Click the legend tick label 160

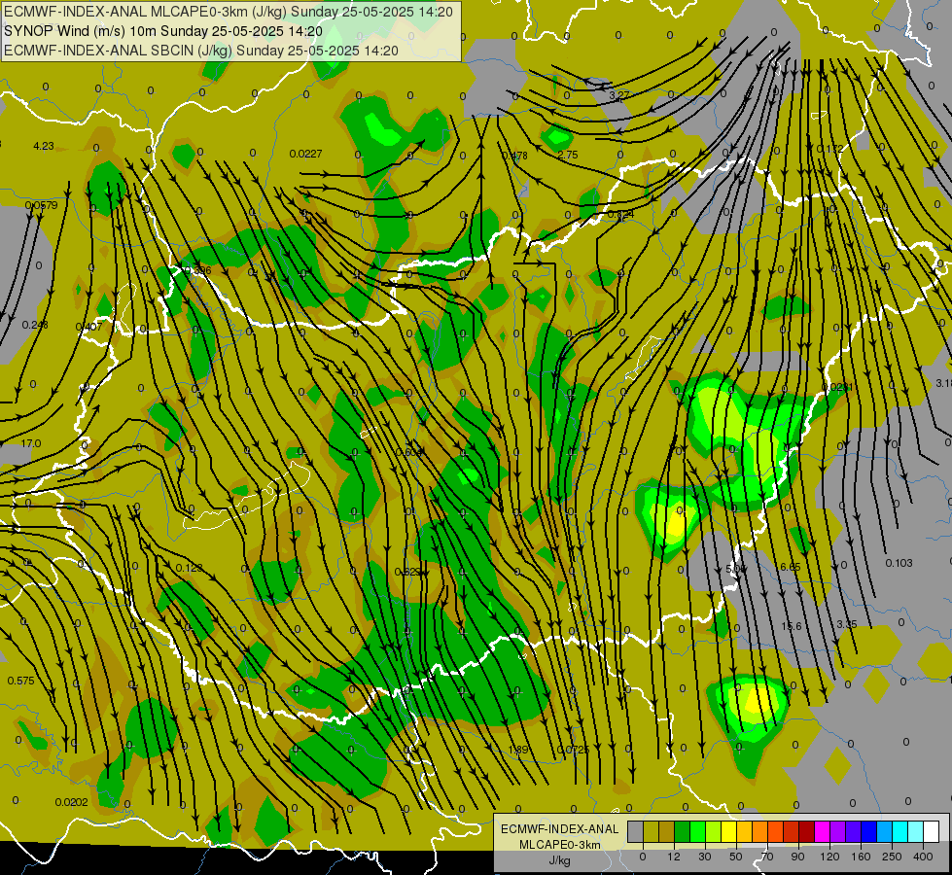[861, 857]
